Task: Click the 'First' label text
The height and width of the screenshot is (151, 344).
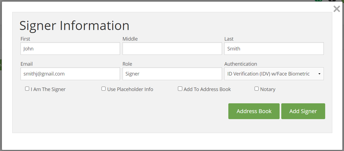Action: [25, 39]
